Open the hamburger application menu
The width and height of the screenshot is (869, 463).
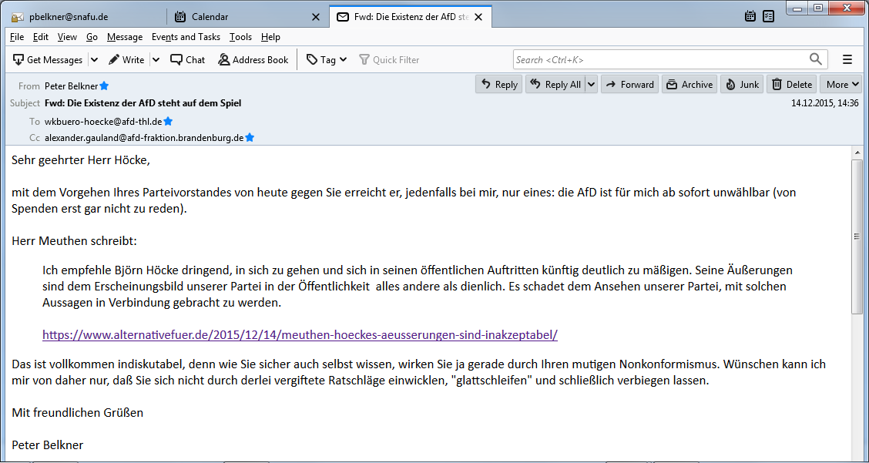click(x=847, y=59)
